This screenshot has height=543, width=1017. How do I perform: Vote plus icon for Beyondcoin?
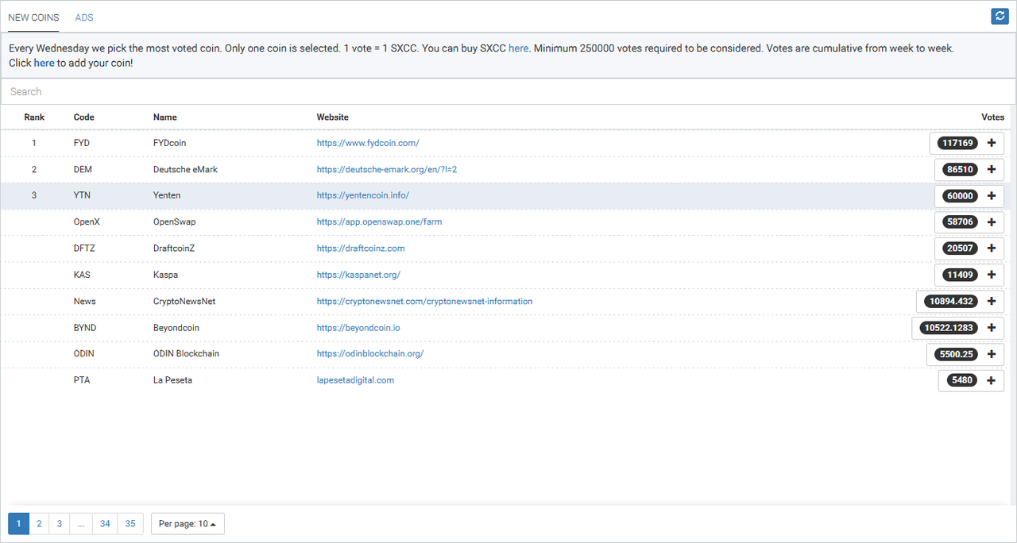[x=991, y=328]
